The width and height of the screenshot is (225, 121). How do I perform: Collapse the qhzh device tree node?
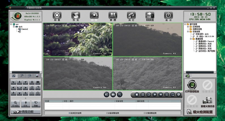(x=14, y=27)
